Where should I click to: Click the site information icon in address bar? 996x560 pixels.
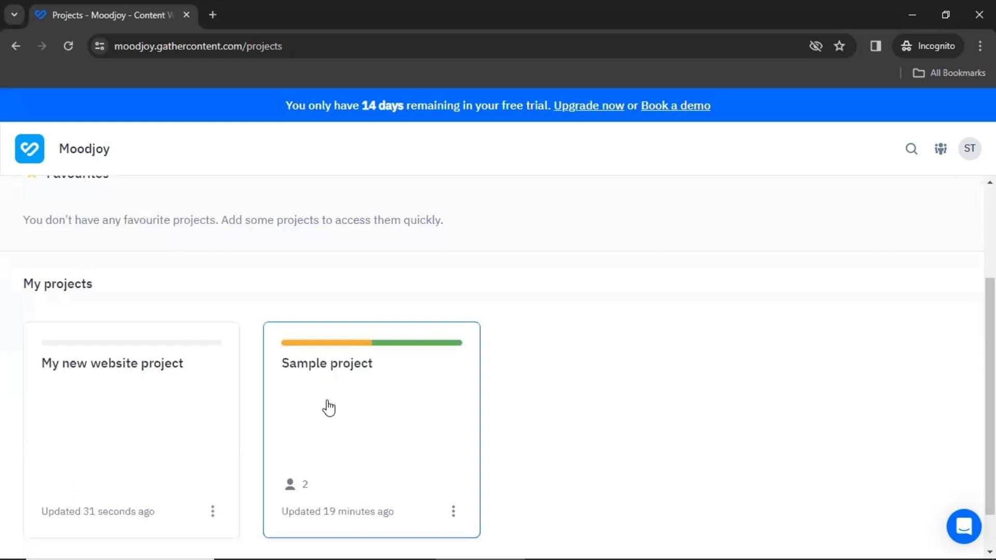(100, 46)
